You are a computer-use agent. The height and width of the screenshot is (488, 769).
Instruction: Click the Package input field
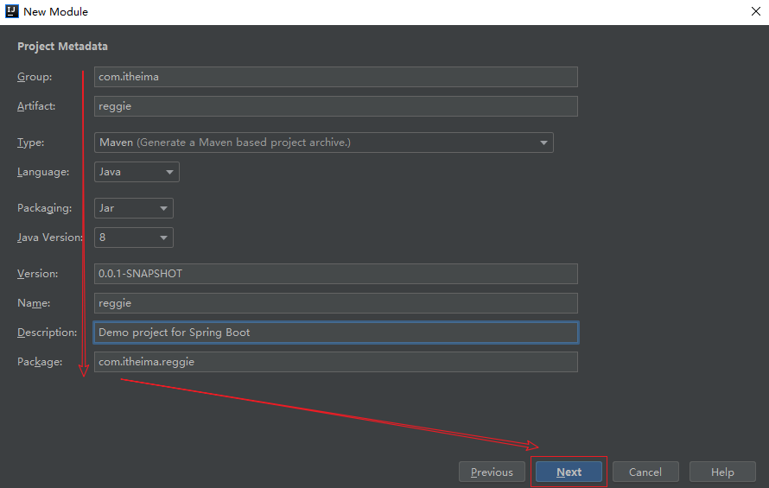(x=335, y=362)
